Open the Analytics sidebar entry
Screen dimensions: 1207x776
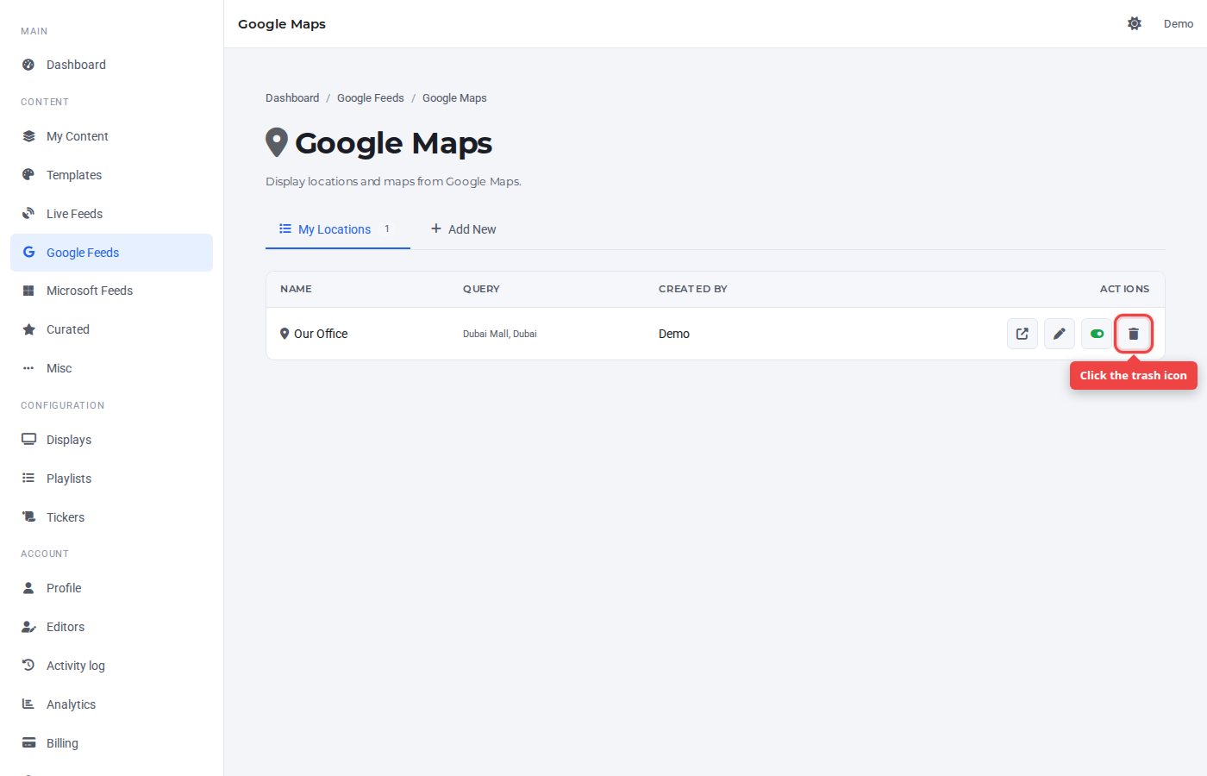click(x=111, y=704)
